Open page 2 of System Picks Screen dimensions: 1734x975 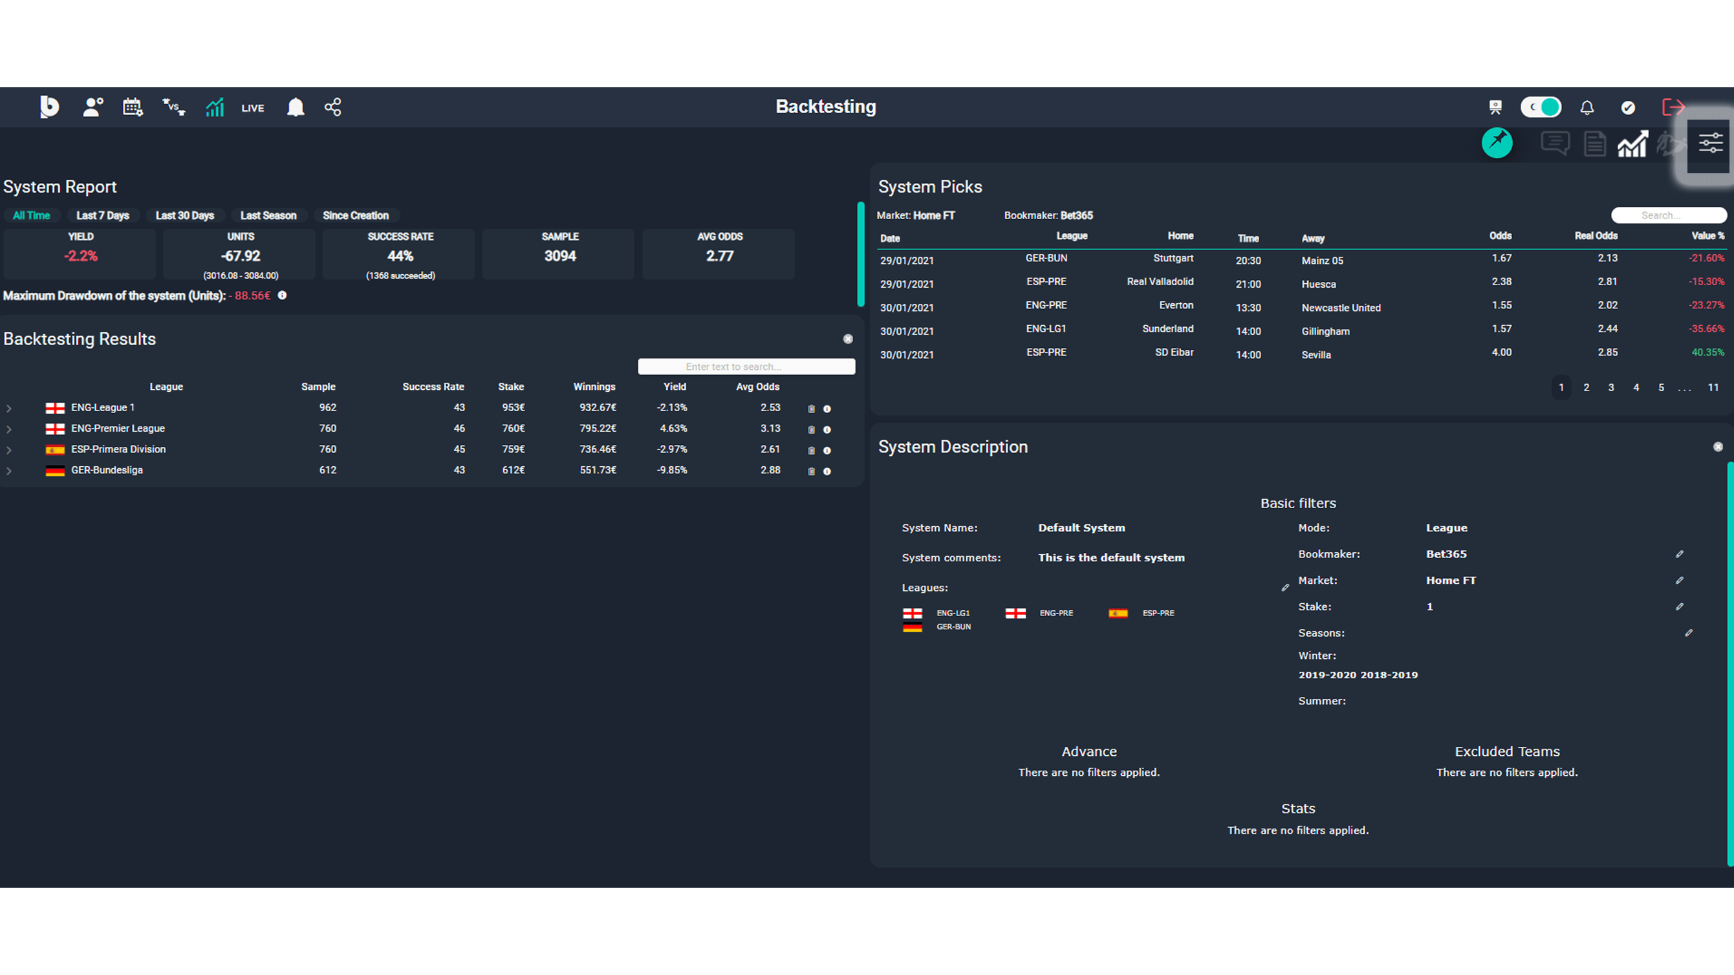click(1586, 387)
